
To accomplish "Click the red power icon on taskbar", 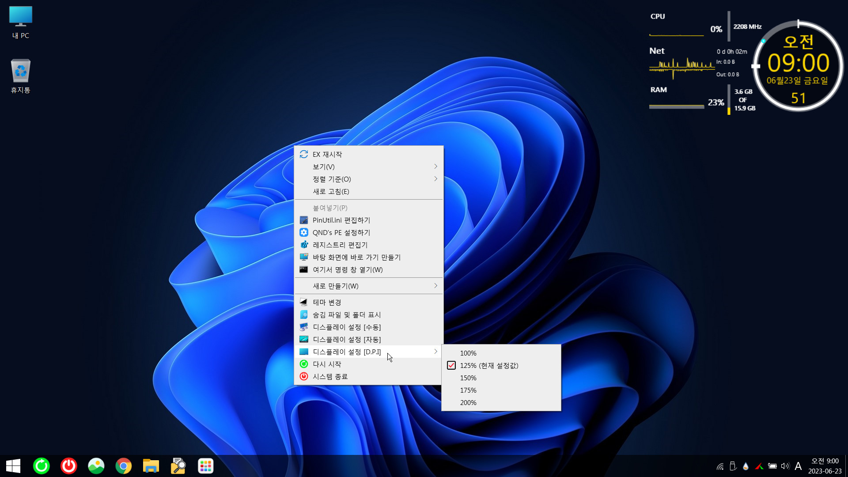I will [69, 466].
